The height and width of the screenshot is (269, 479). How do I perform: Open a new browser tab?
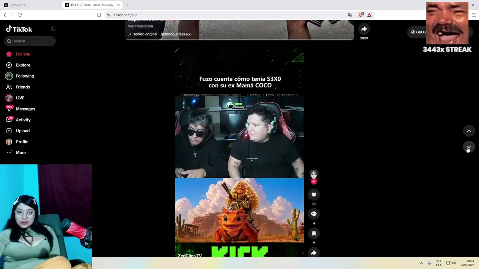coord(128,5)
